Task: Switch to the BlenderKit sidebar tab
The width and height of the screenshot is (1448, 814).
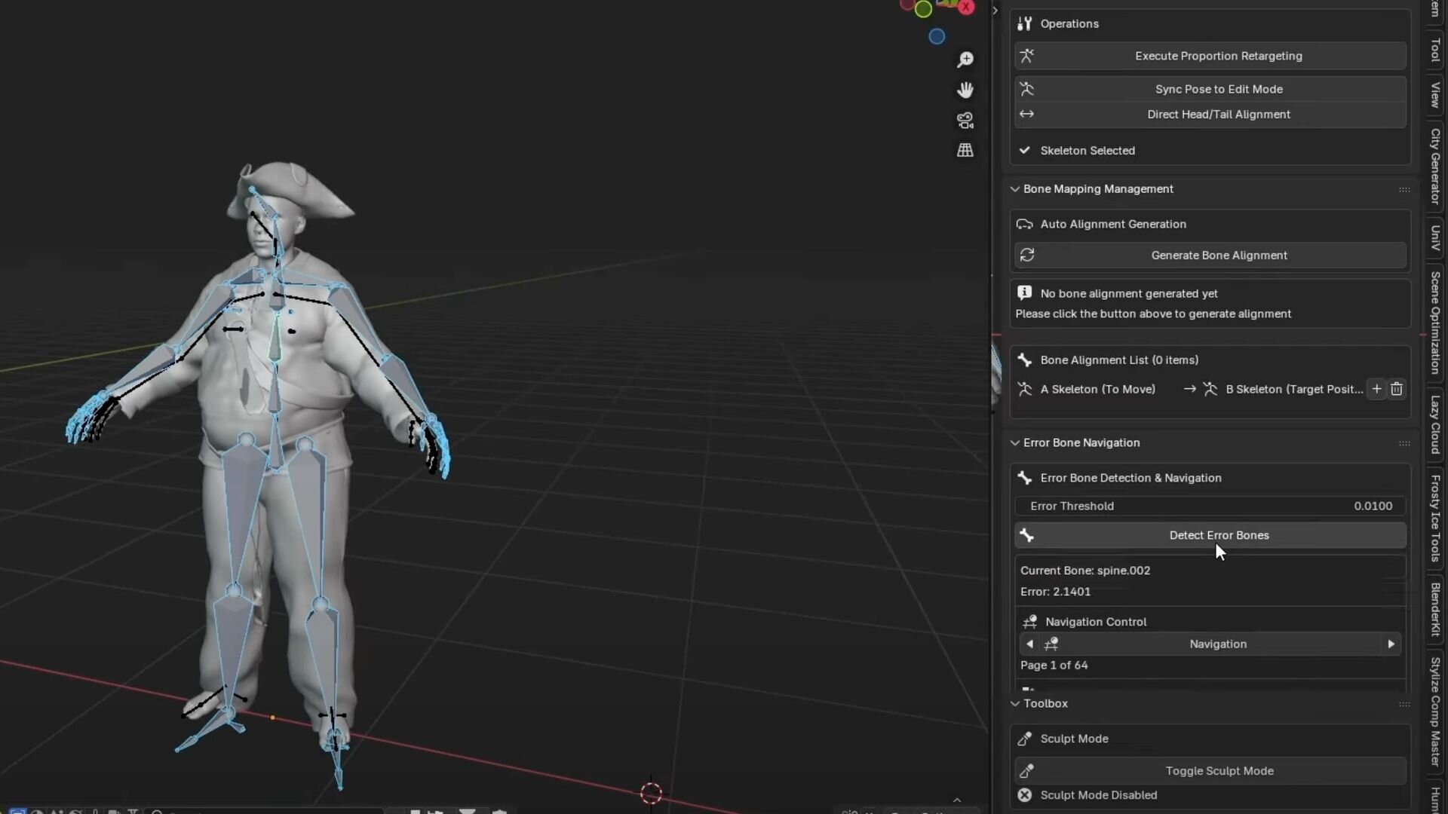Action: tap(1435, 609)
